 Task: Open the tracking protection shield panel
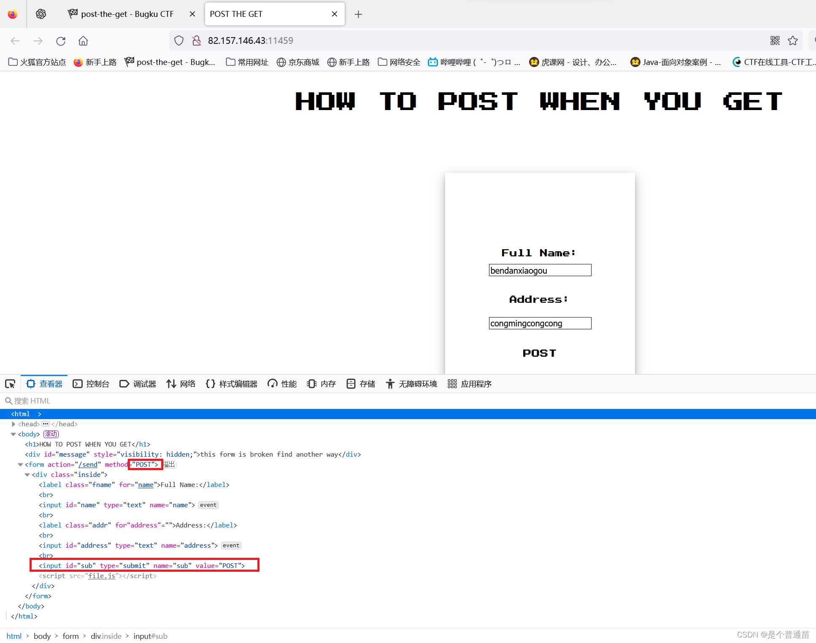click(178, 40)
